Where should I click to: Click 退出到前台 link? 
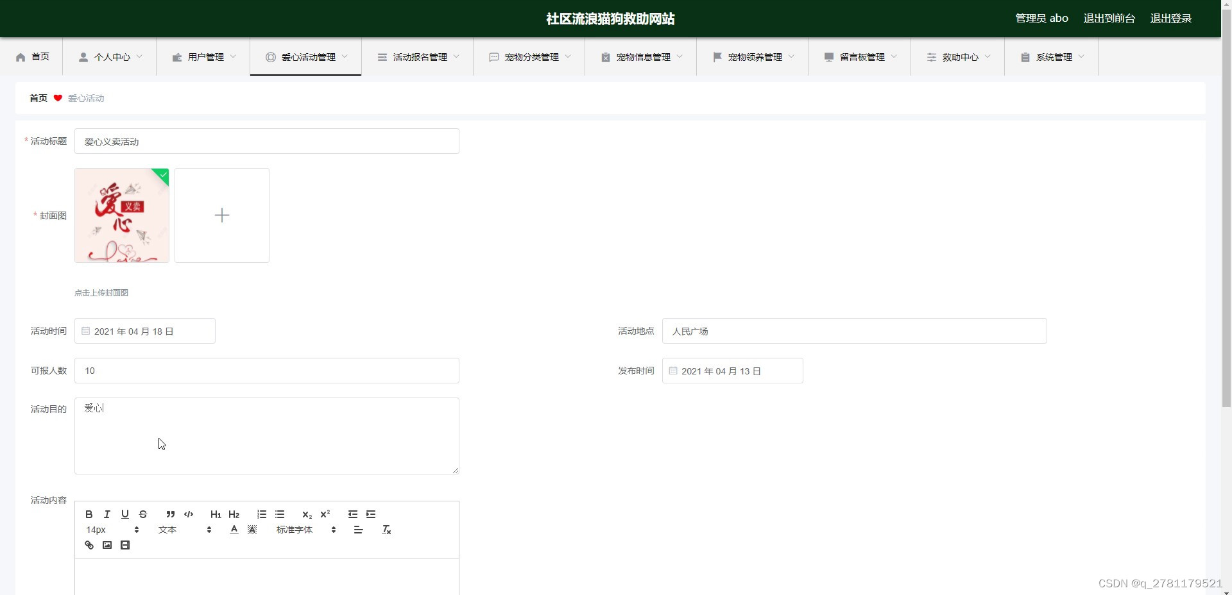(1109, 19)
